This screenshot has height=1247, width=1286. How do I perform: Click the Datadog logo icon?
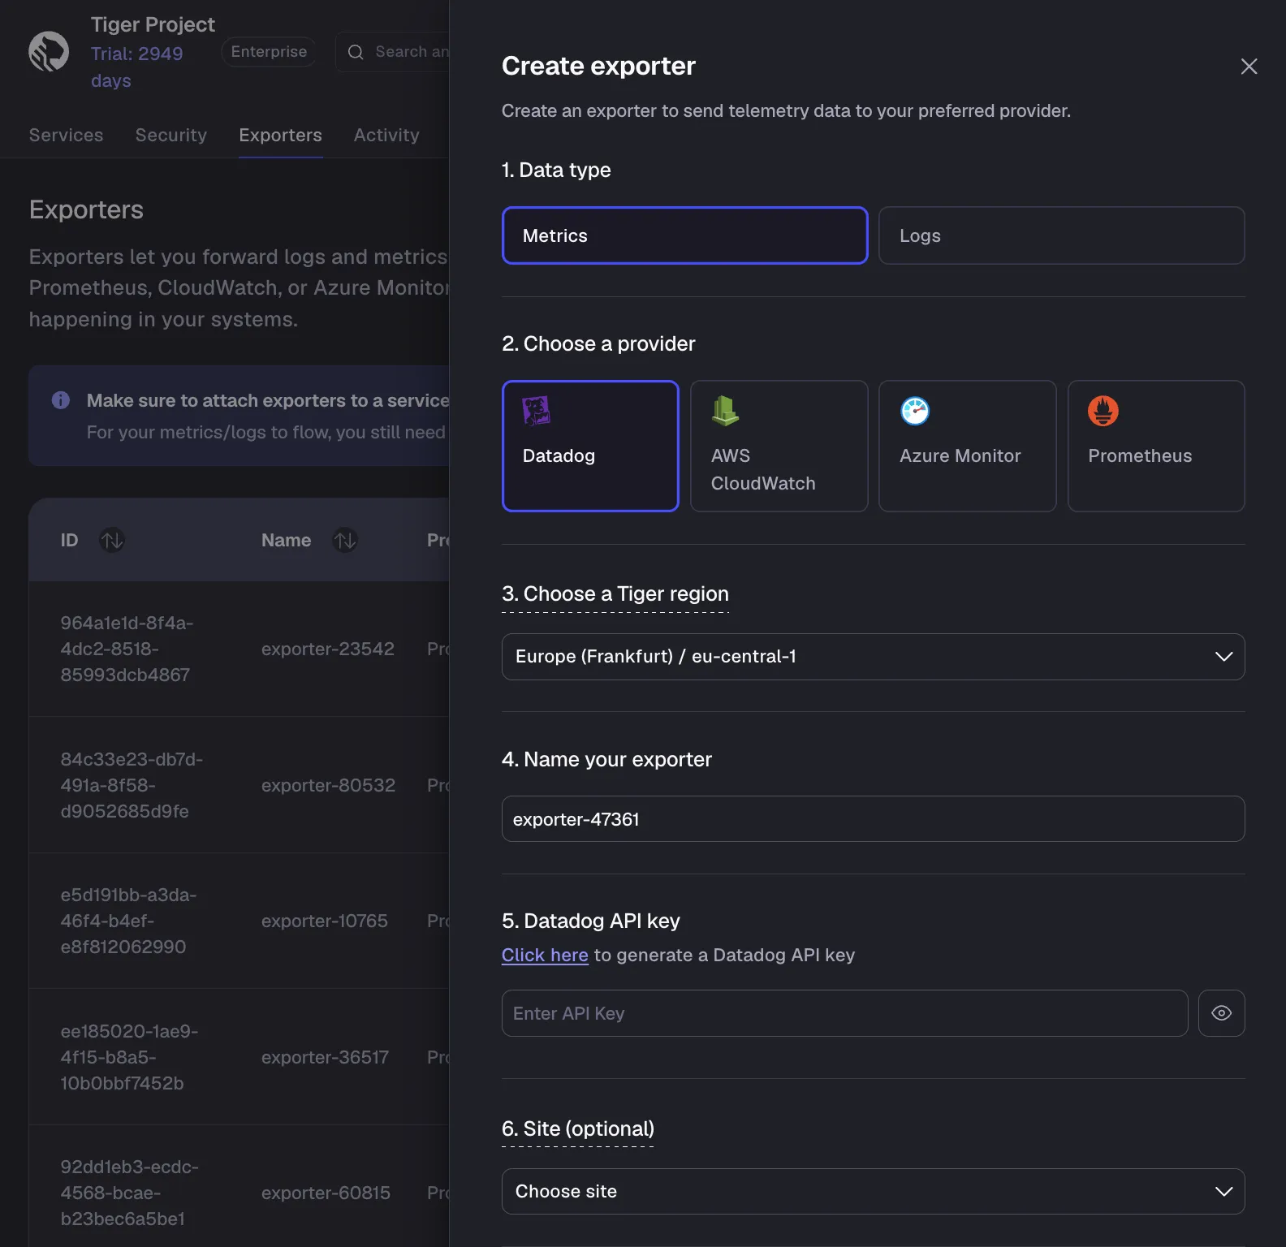click(537, 411)
